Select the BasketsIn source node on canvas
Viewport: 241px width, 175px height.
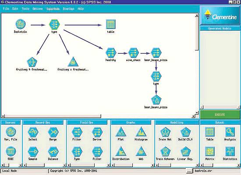tap(21, 24)
